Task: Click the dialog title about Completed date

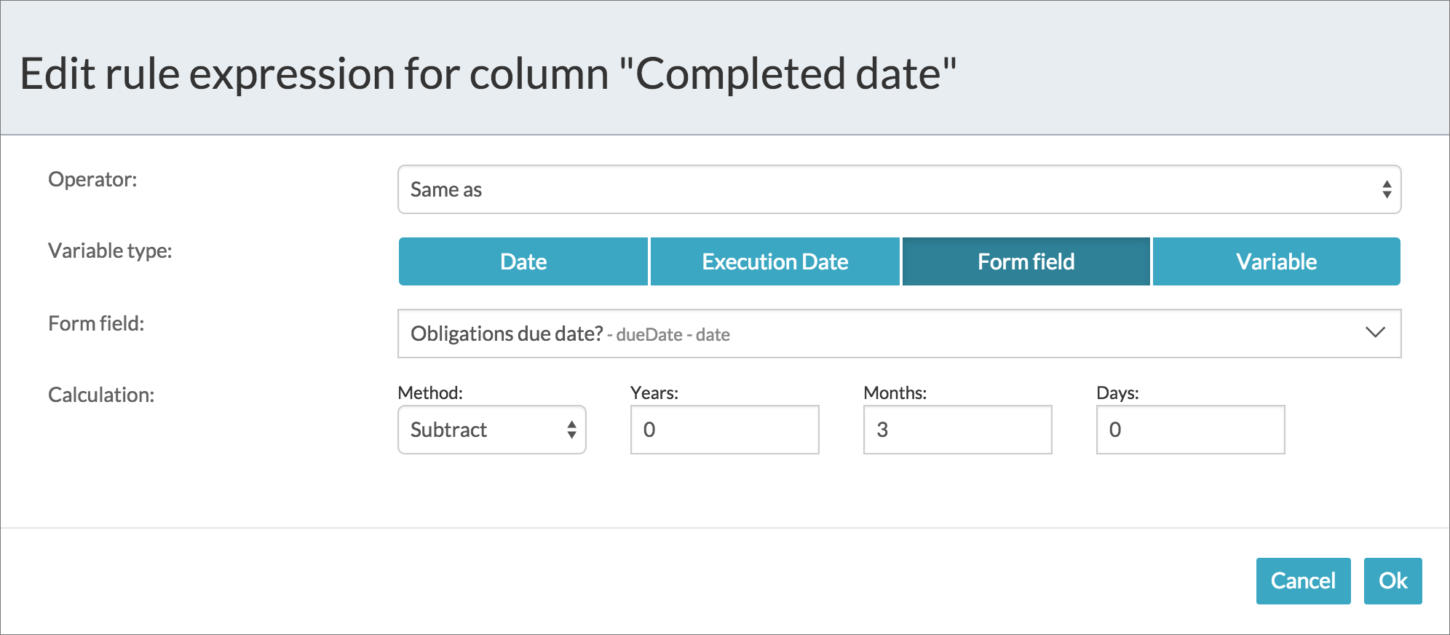Action: 488,74
